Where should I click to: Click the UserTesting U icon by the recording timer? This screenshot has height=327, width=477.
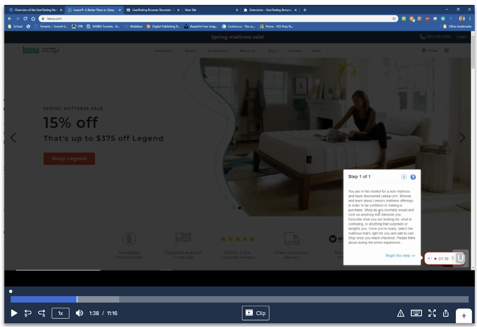click(x=460, y=258)
